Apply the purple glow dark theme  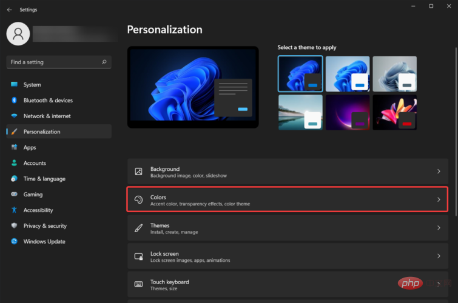point(348,112)
